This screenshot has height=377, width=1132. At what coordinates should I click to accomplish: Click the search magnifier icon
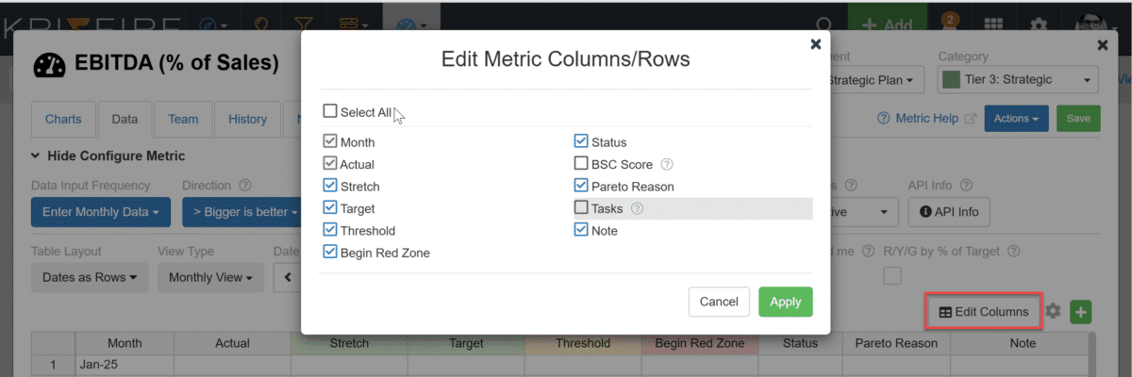(x=824, y=25)
